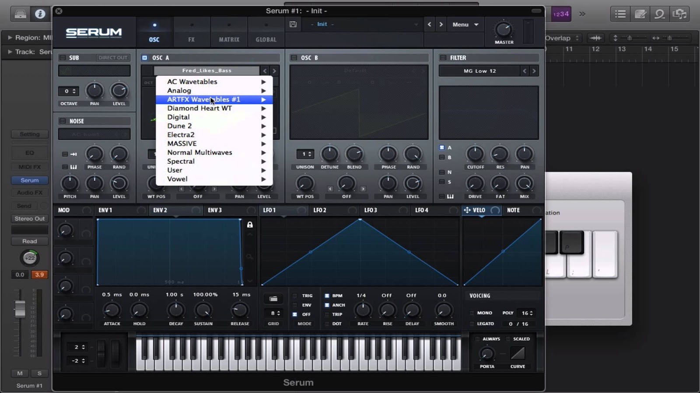Select next OSC A wavetable arrow
Screen dimensions: 700x393
point(274,71)
